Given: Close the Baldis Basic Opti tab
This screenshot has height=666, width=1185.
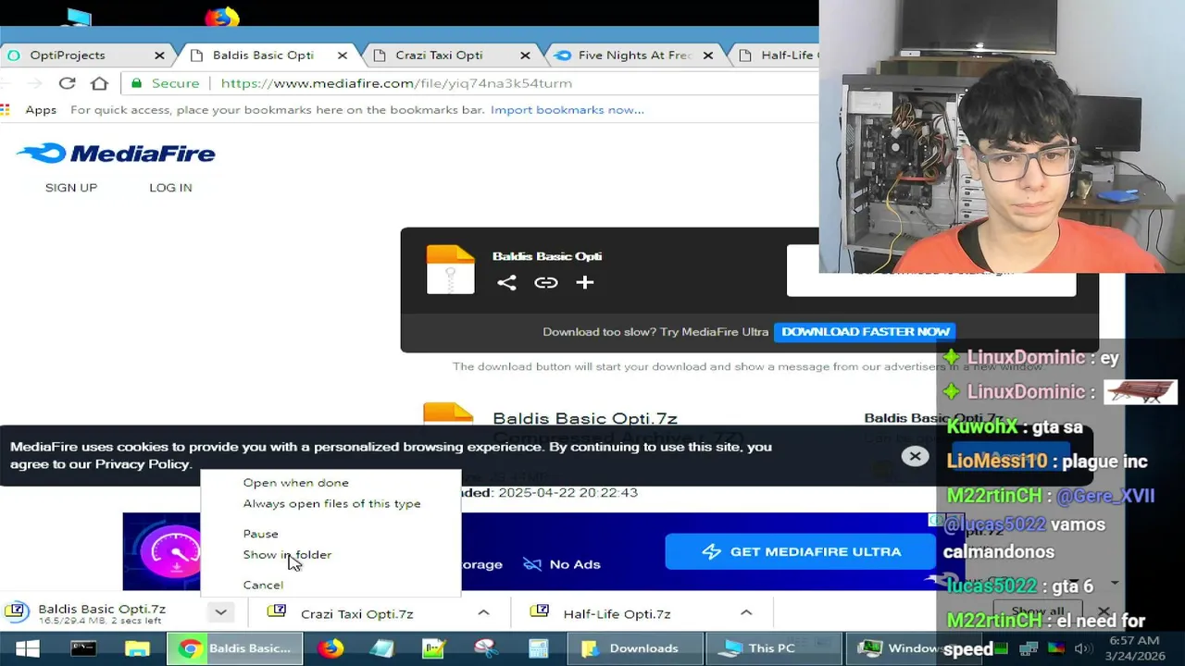Looking at the screenshot, I should [x=342, y=55].
